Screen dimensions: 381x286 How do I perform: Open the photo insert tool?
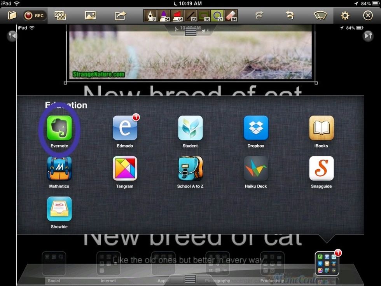coord(90,16)
